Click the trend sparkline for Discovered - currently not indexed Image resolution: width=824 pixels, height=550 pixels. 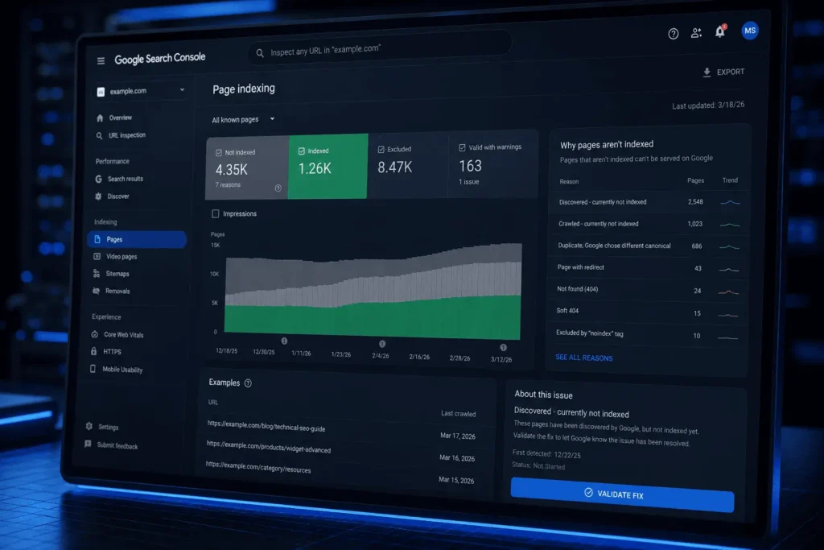730,202
